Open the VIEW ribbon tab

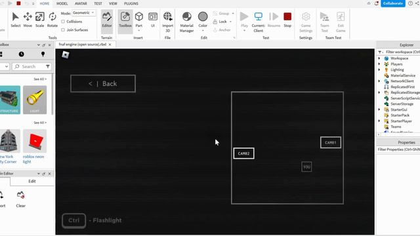[113, 3]
